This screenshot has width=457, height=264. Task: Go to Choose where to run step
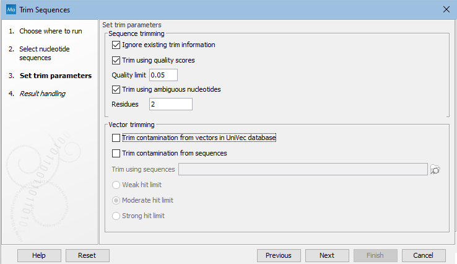coord(50,31)
